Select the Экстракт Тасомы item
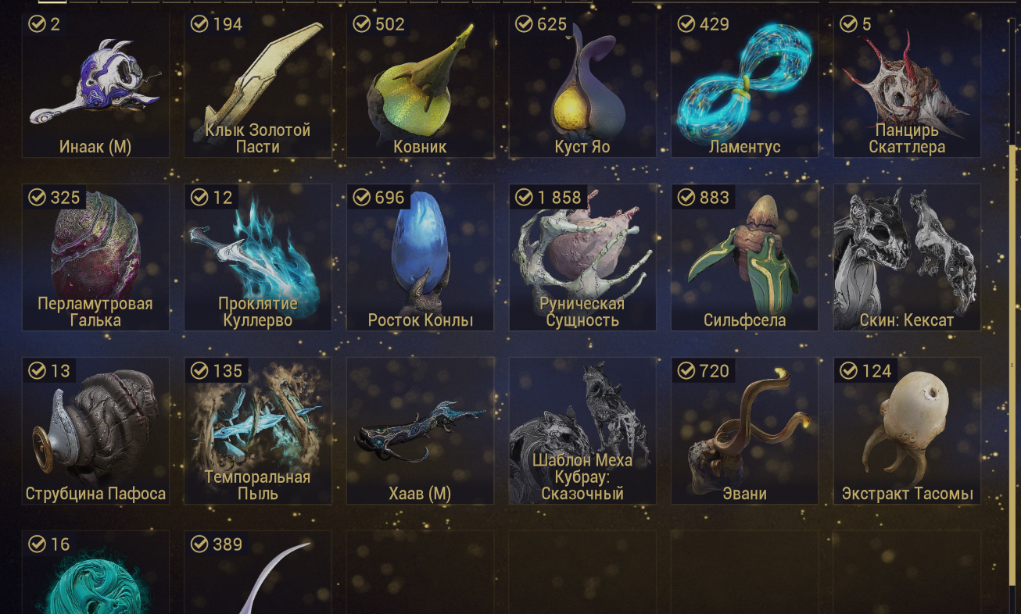Viewport: 1021px width, 614px height. (x=907, y=431)
